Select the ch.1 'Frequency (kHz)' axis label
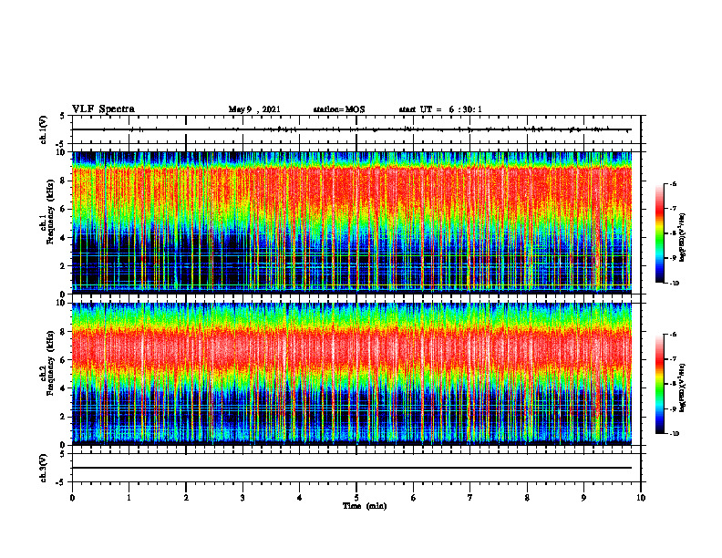The image size is (722, 558). point(50,212)
